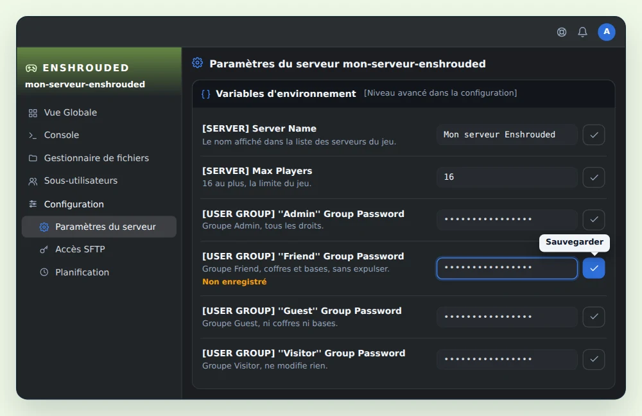This screenshot has width=642, height=416.
Task: Focus the Admin Group Password field
Action: click(x=507, y=220)
